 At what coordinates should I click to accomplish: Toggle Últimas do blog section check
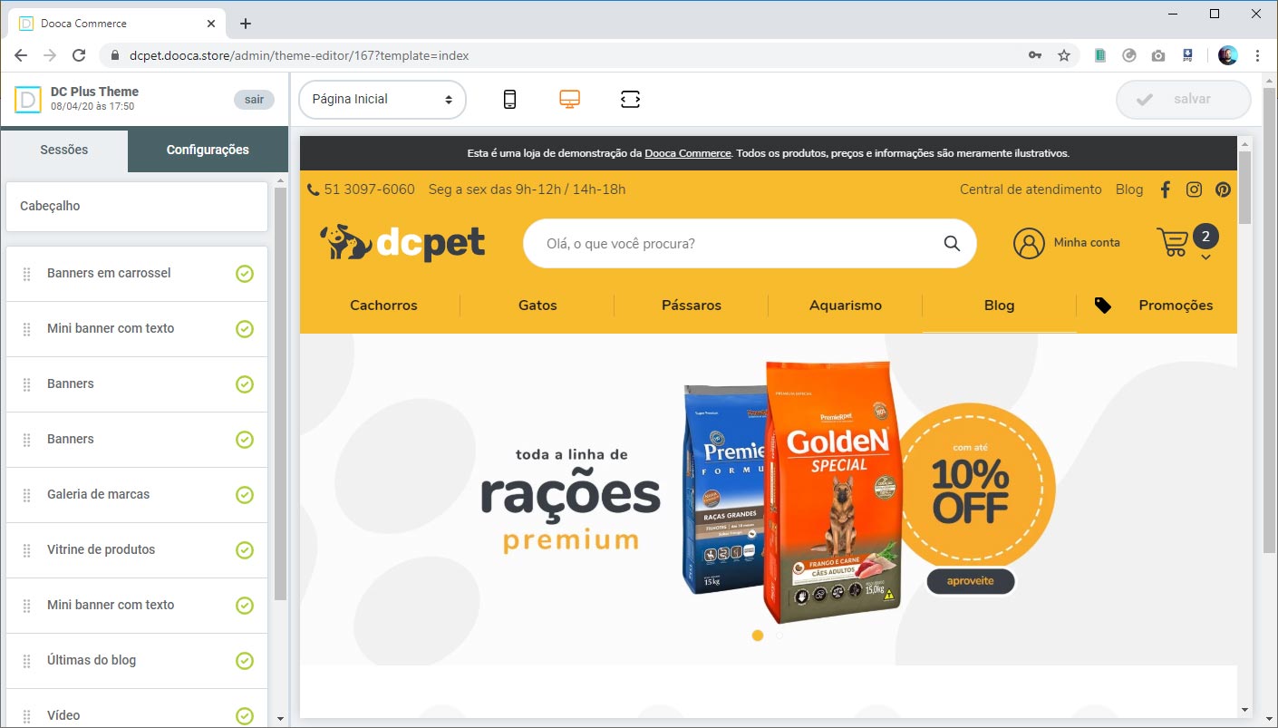244,661
